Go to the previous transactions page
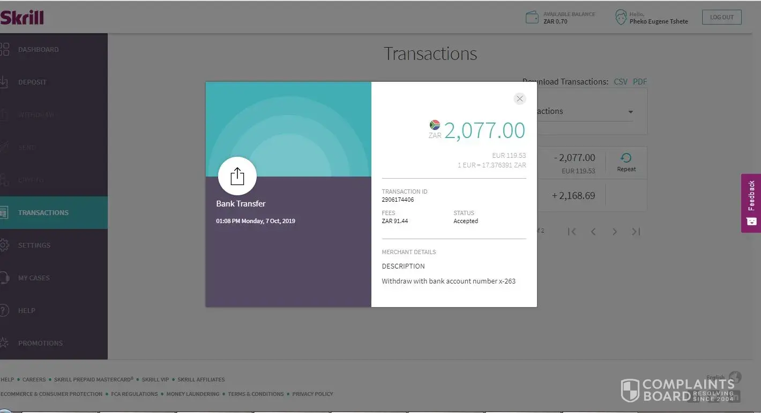This screenshot has width=761, height=413. (x=593, y=232)
